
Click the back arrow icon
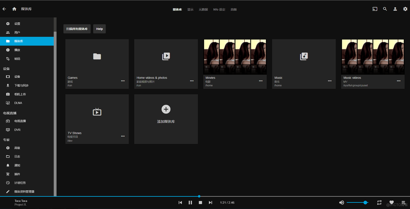coord(4,9)
